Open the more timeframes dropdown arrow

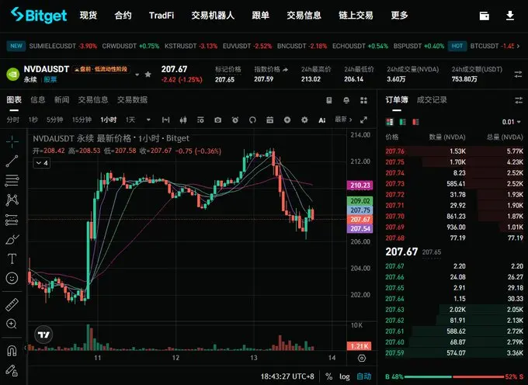point(148,120)
